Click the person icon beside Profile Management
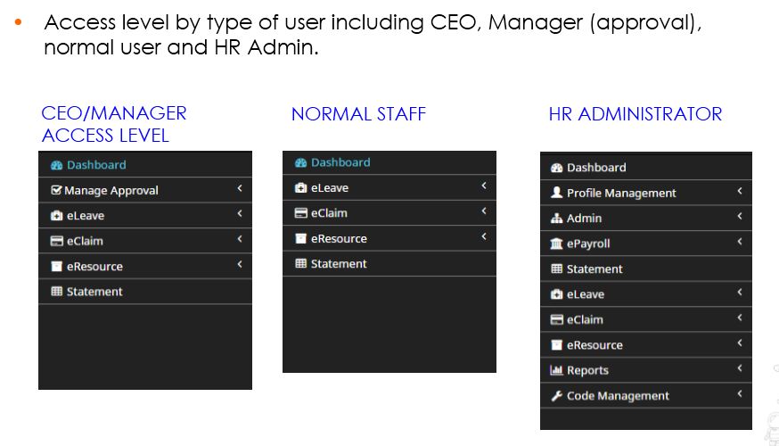This screenshot has width=779, height=446. [x=557, y=193]
